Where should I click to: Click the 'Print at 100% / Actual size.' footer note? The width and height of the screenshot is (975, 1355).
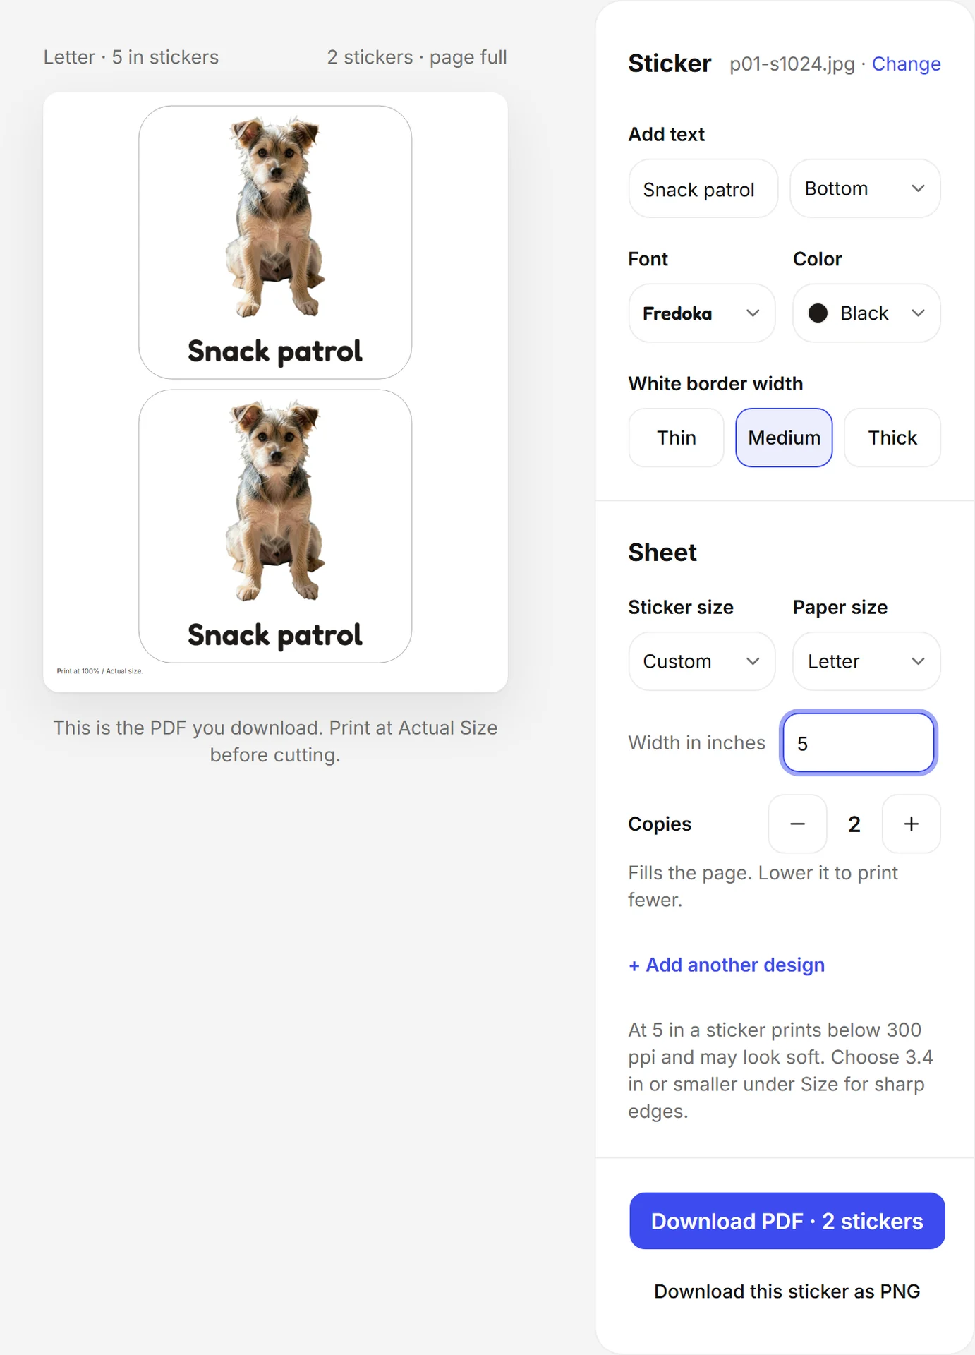coord(99,671)
